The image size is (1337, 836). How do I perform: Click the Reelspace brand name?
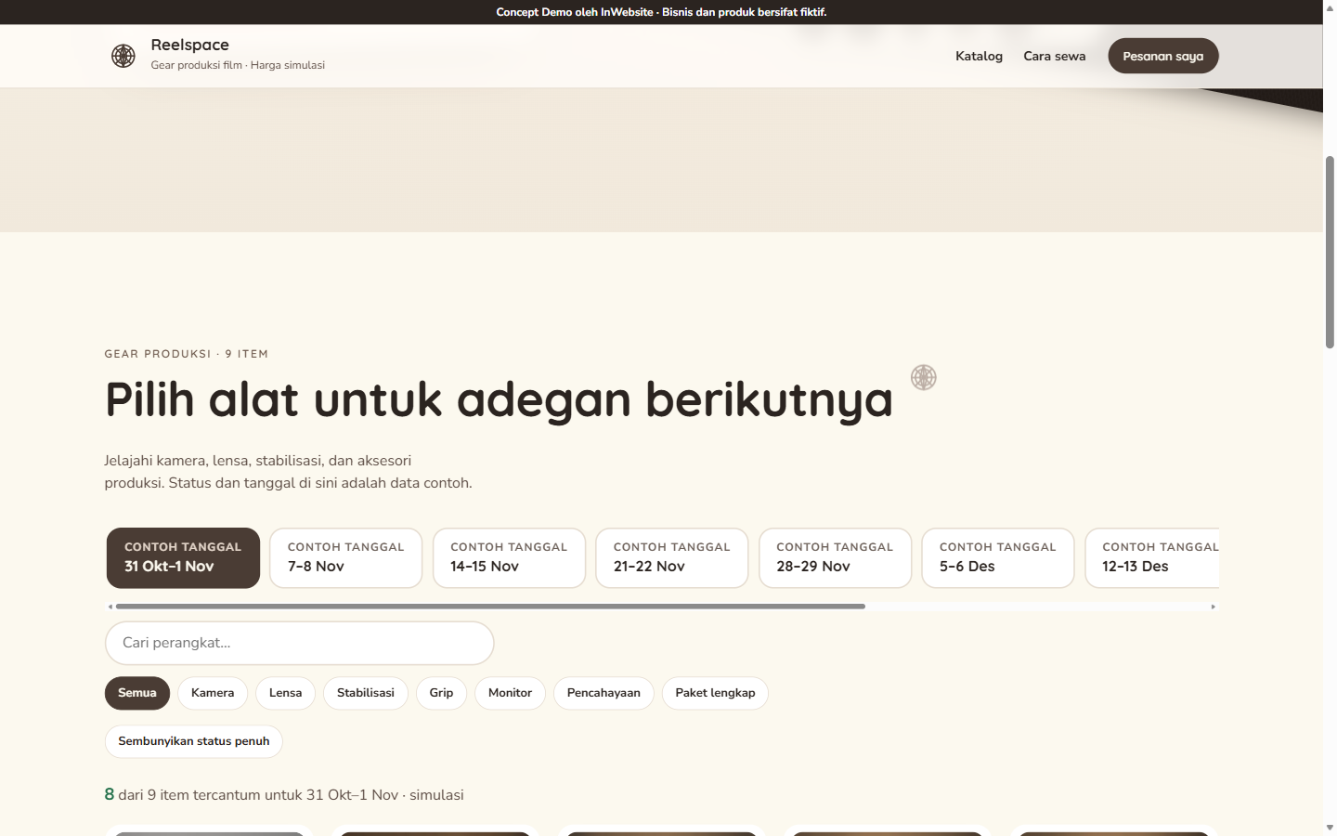click(189, 45)
